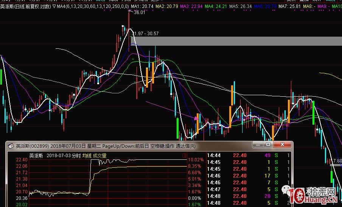This screenshot has height=207, width=342.
Task: Close the 英派斯(002899) intraday window
Action: [x=282, y=145]
